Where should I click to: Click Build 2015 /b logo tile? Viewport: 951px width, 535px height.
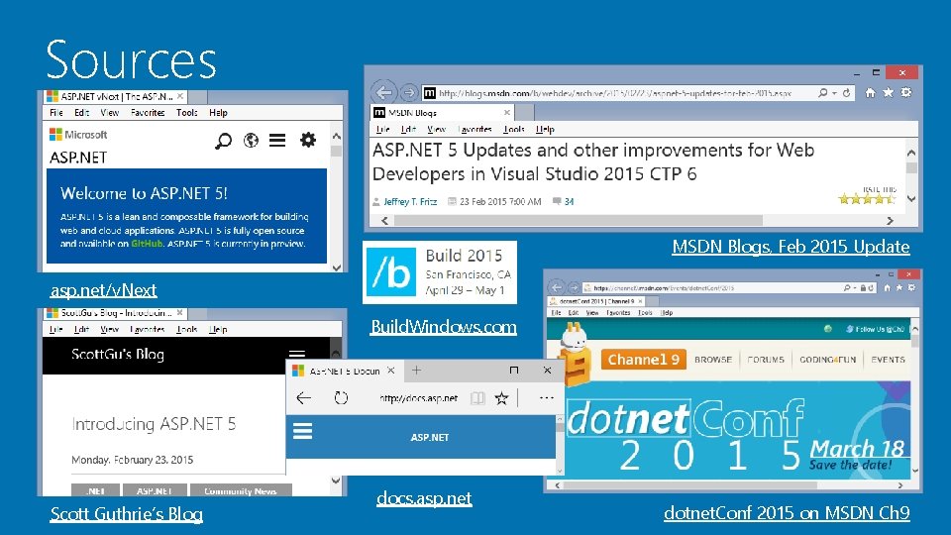[391, 271]
